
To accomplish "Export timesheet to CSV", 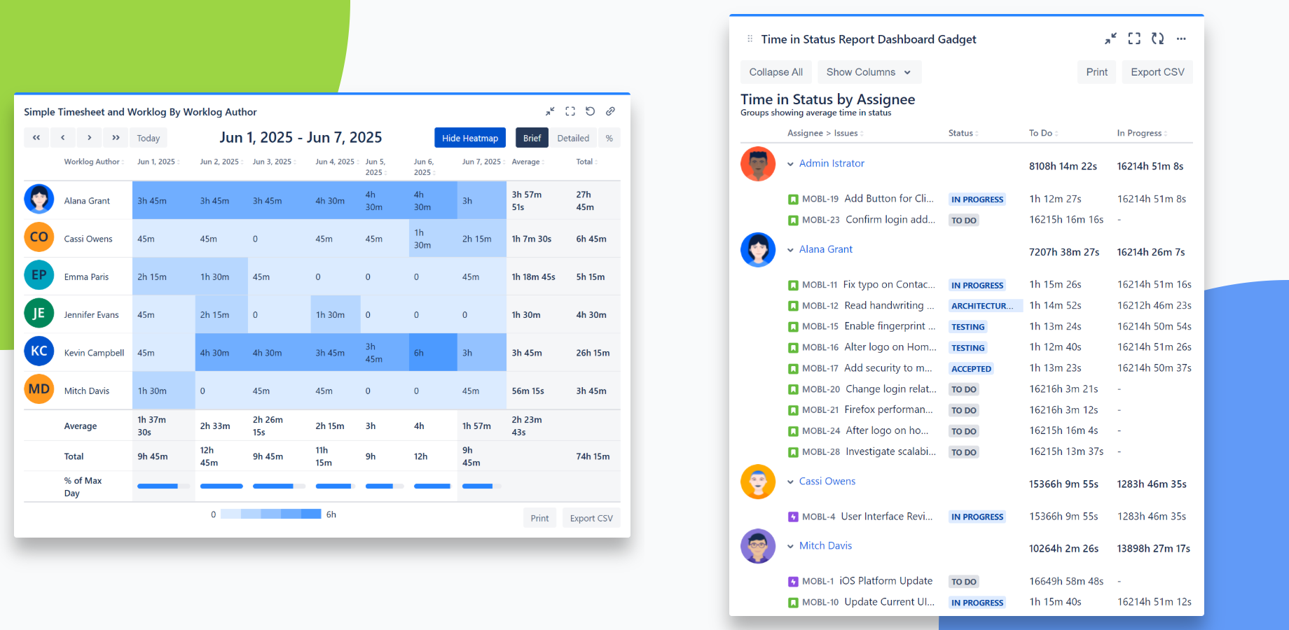I will 591,518.
